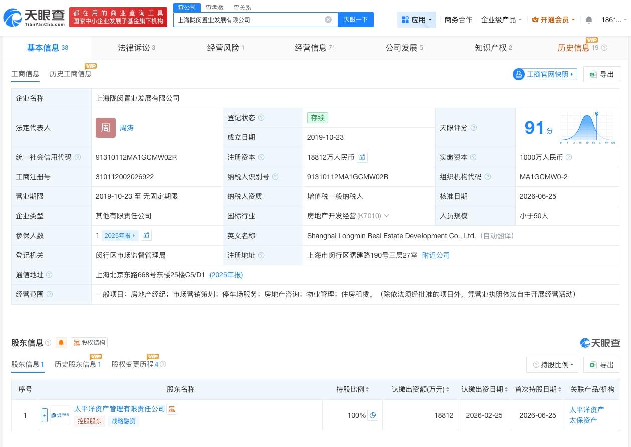Image resolution: width=631 pixels, height=447 pixels.
Task: Click help icon after 1000万人民币
Action: tap(569, 157)
